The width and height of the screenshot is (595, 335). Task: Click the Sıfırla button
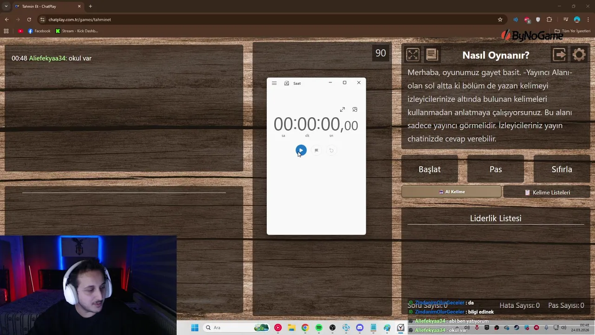click(x=562, y=169)
